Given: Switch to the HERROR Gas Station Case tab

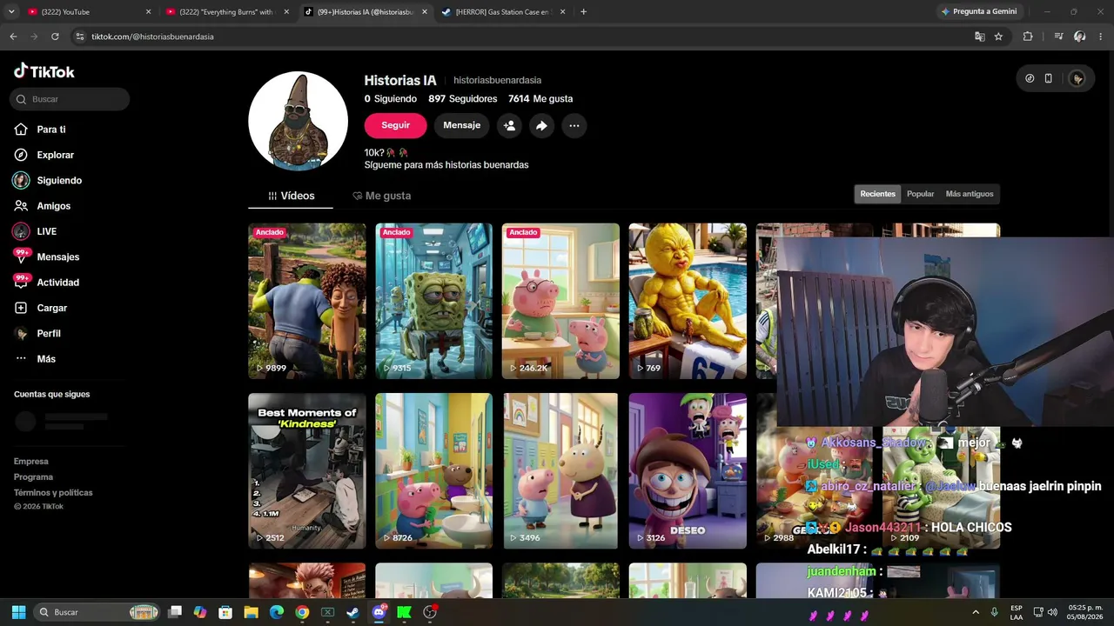Looking at the screenshot, I should pyautogui.click(x=503, y=12).
